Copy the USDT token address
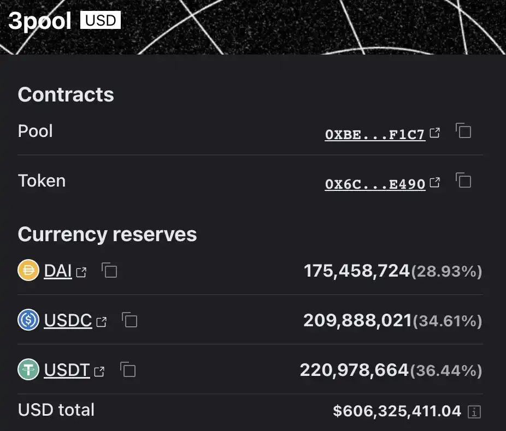The width and height of the screenshot is (506, 431). click(128, 370)
